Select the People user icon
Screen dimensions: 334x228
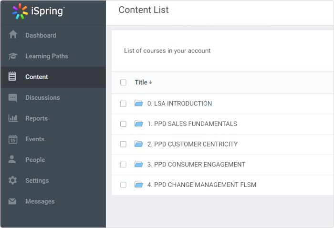[12, 159]
